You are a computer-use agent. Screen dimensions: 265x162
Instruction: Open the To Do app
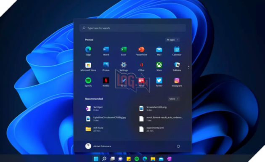(x=124, y=82)
